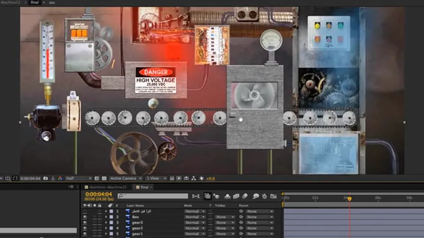Open TrkMat dropdown for gear2
Screen dimensions: 424x238
[x=225, y=228]
